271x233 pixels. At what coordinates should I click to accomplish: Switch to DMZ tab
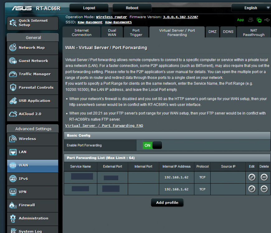[212, 32]
